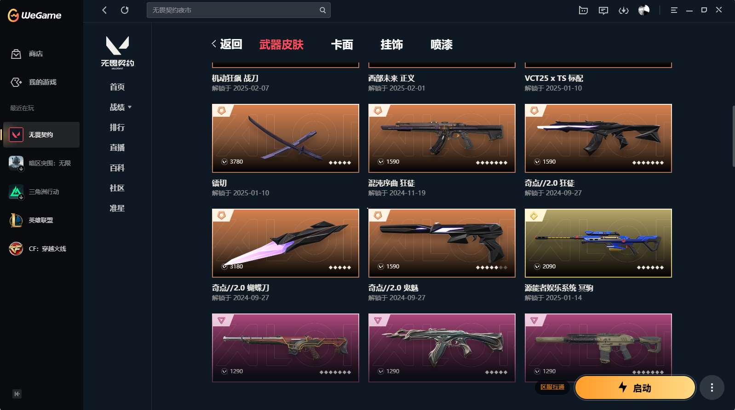Screen dimensions: 735x410
Task: Select 英雄联盟 game in sidebar
Action: click(41, 220)
